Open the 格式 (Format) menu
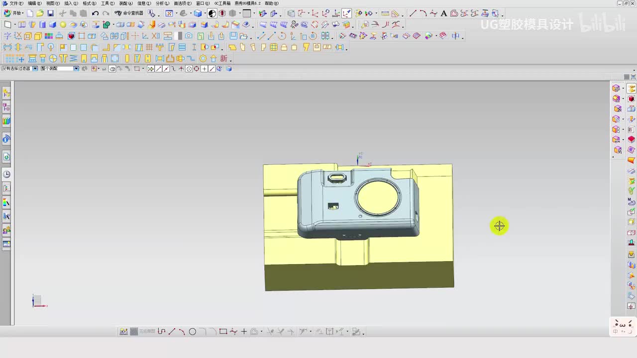The height and width of the screenshot is (358, 637). (x=90, y=3)
